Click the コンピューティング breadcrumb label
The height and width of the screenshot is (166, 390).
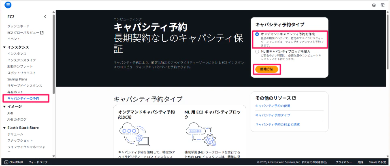coord(128,19)
